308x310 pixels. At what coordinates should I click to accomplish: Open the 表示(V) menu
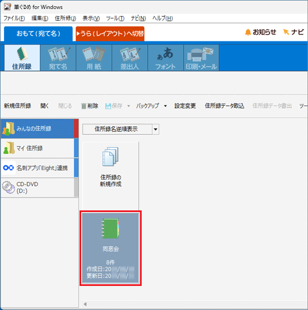pos(91,18)
